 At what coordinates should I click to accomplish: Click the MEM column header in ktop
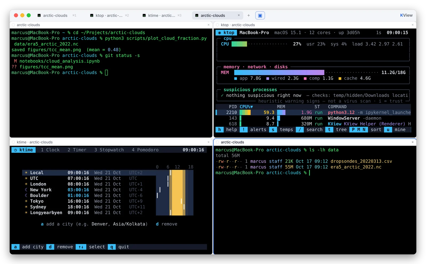[281, 107]
